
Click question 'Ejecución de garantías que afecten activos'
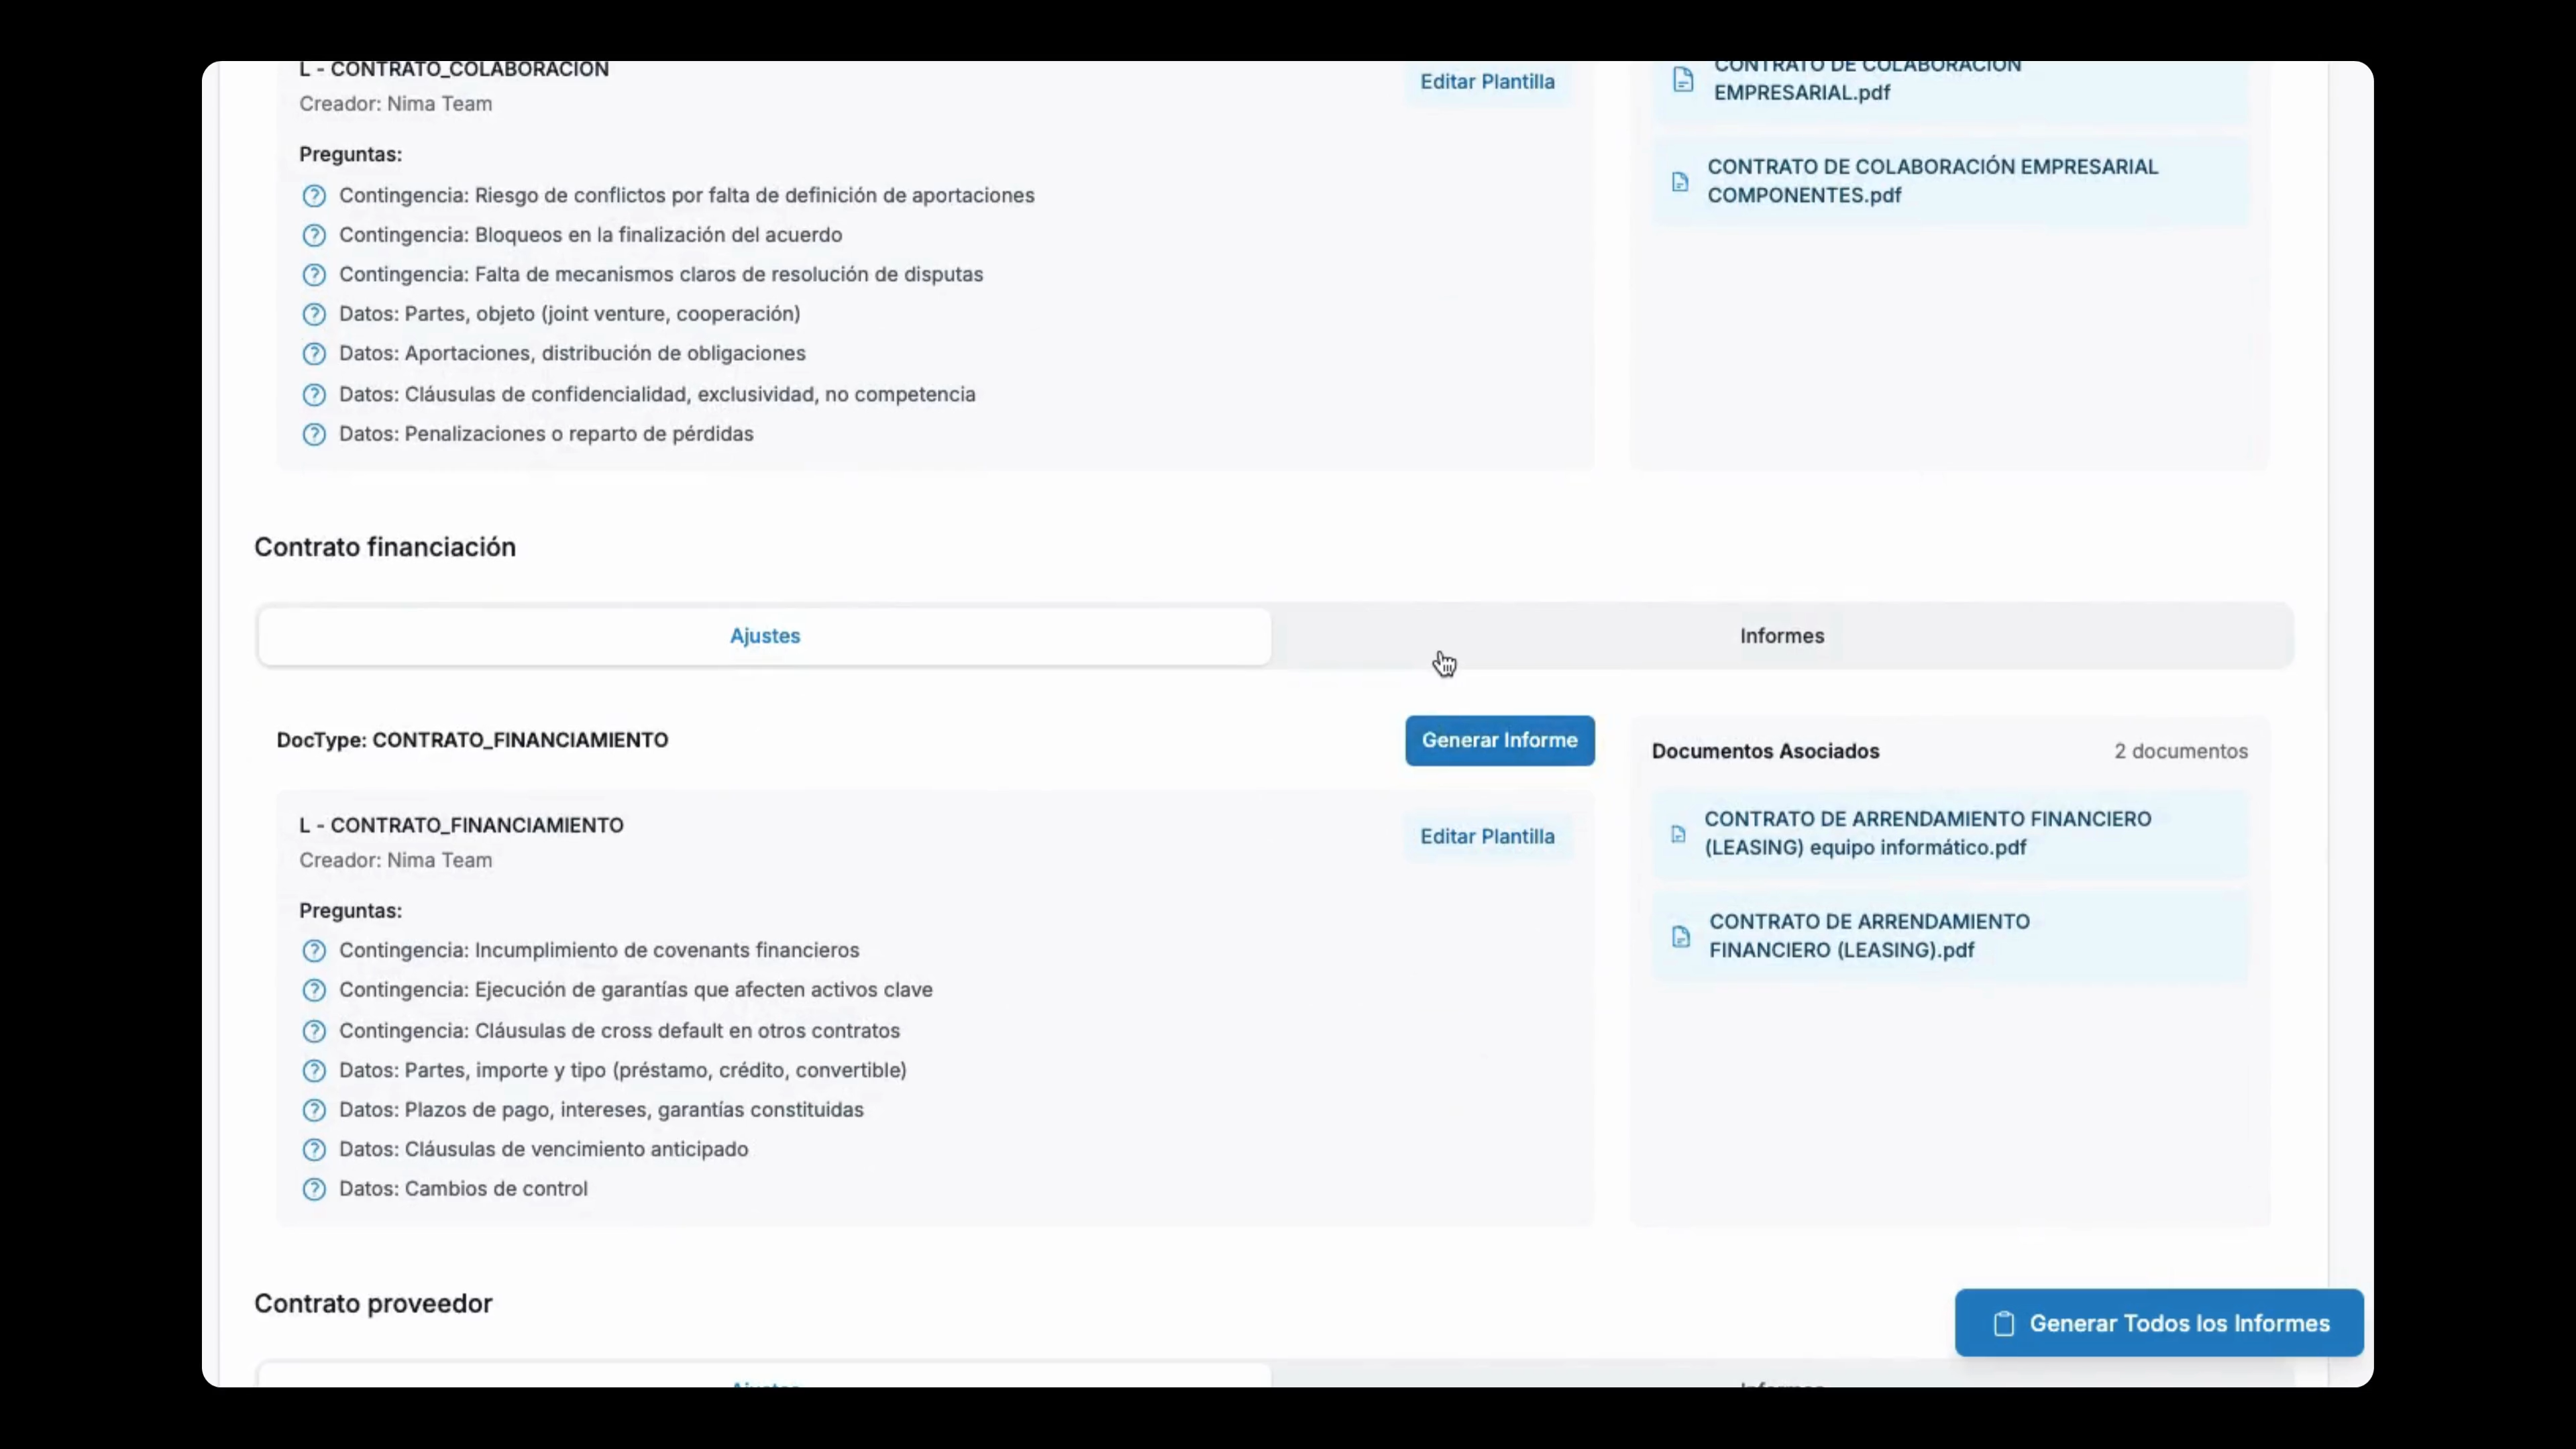click(x=635, y=990)
